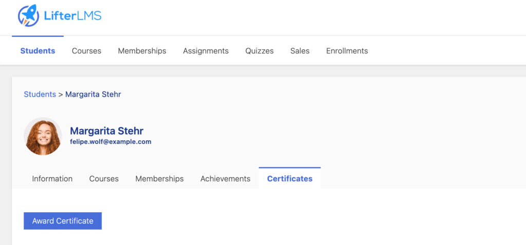
Task: Switch to the Courses reporting tab
Action: (86, 51)
